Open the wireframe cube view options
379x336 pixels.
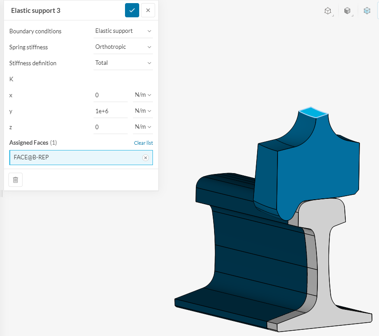tap(328, 11)
